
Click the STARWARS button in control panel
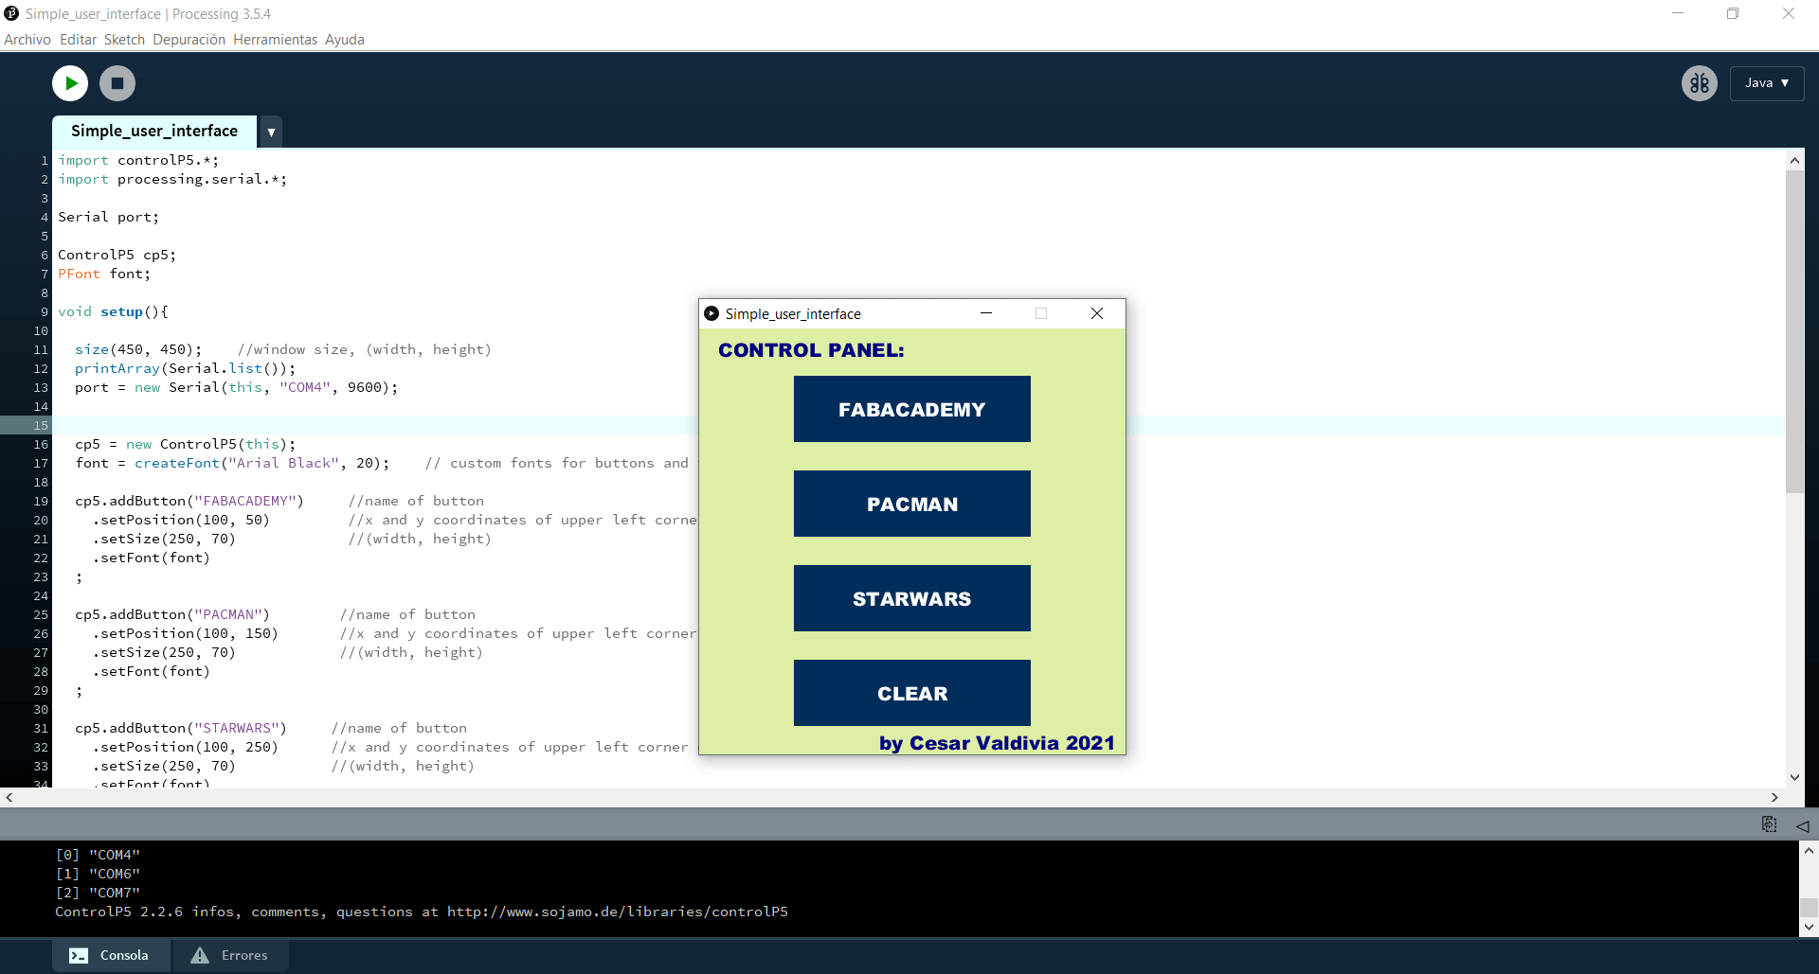[912, 598]
